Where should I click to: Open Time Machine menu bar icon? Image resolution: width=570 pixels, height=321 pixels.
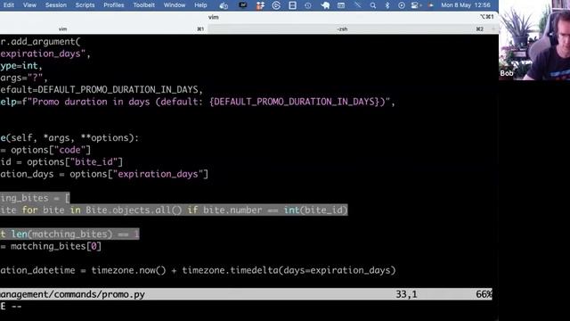tap(308, 5)
